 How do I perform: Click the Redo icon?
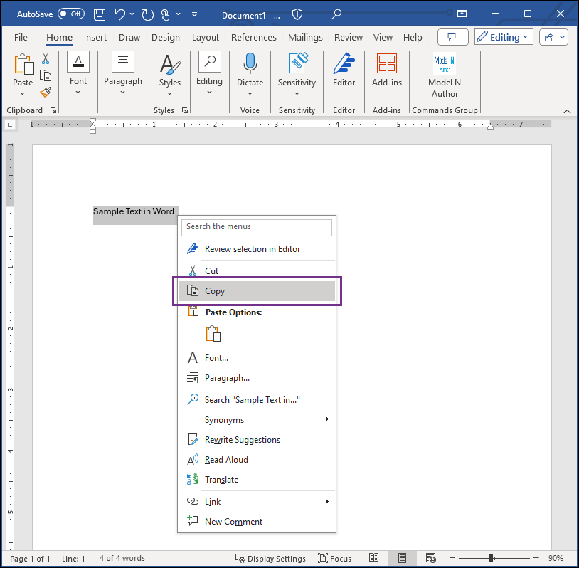point(147,14)
